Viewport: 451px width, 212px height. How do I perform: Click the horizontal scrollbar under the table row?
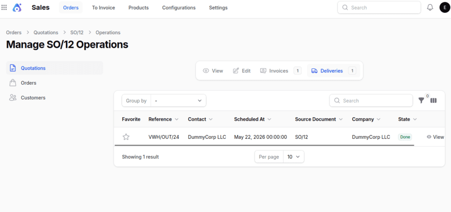(x=264, y=145)
